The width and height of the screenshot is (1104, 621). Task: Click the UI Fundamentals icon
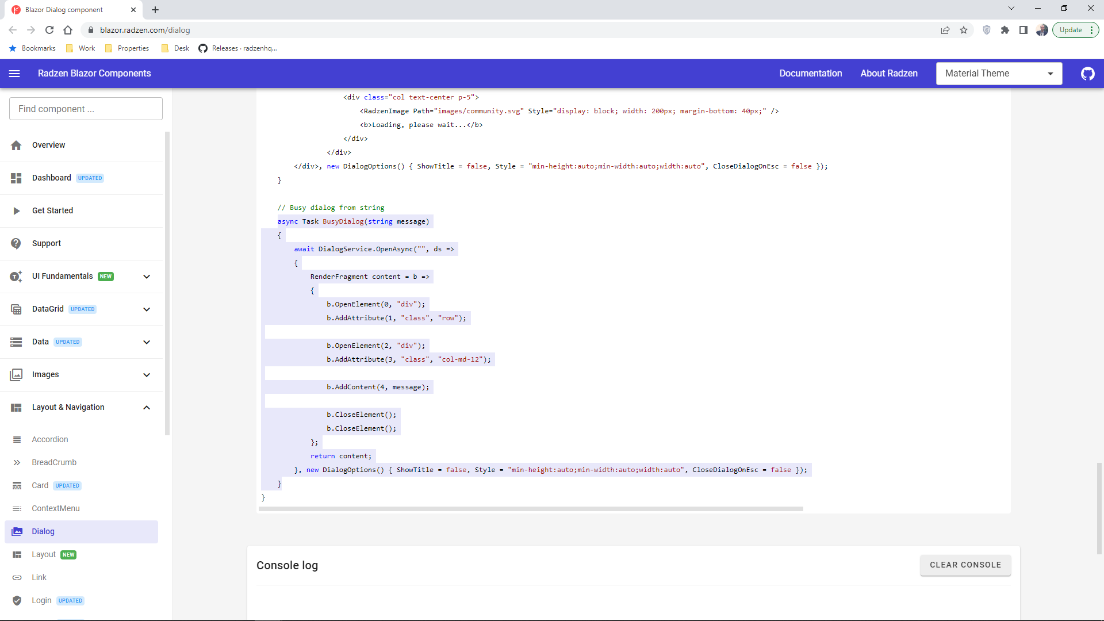coord(16,277)
